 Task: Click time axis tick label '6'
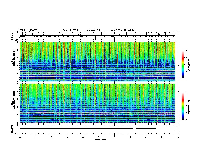point(115,137)
